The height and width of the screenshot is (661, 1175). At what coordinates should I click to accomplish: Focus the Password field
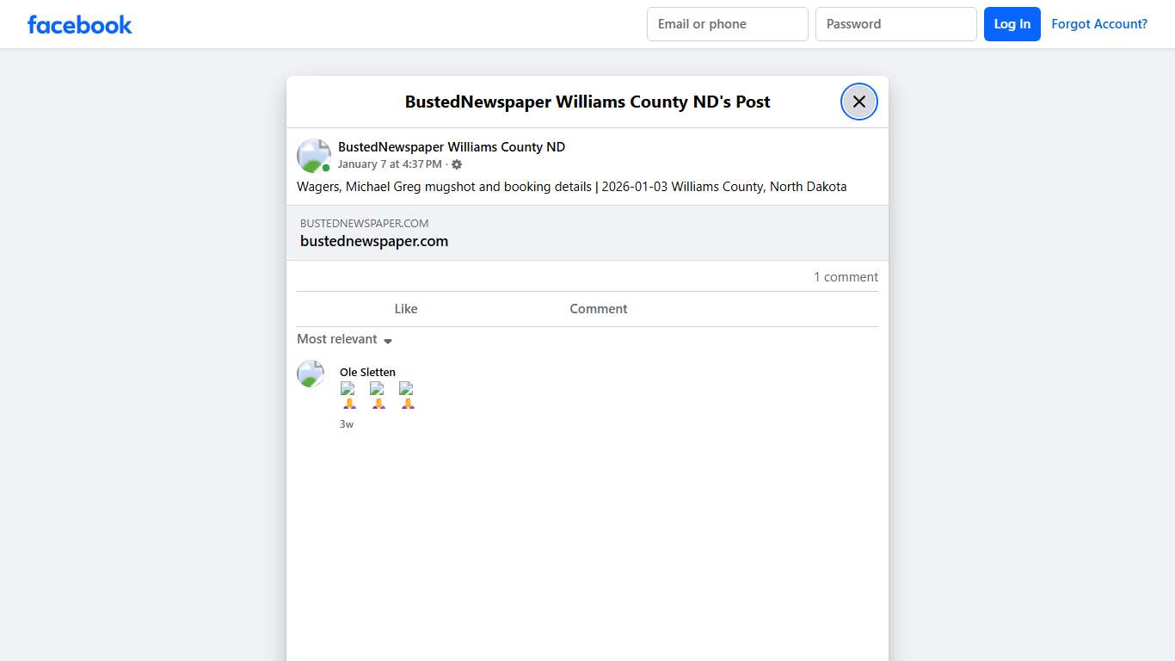[895, 24]
